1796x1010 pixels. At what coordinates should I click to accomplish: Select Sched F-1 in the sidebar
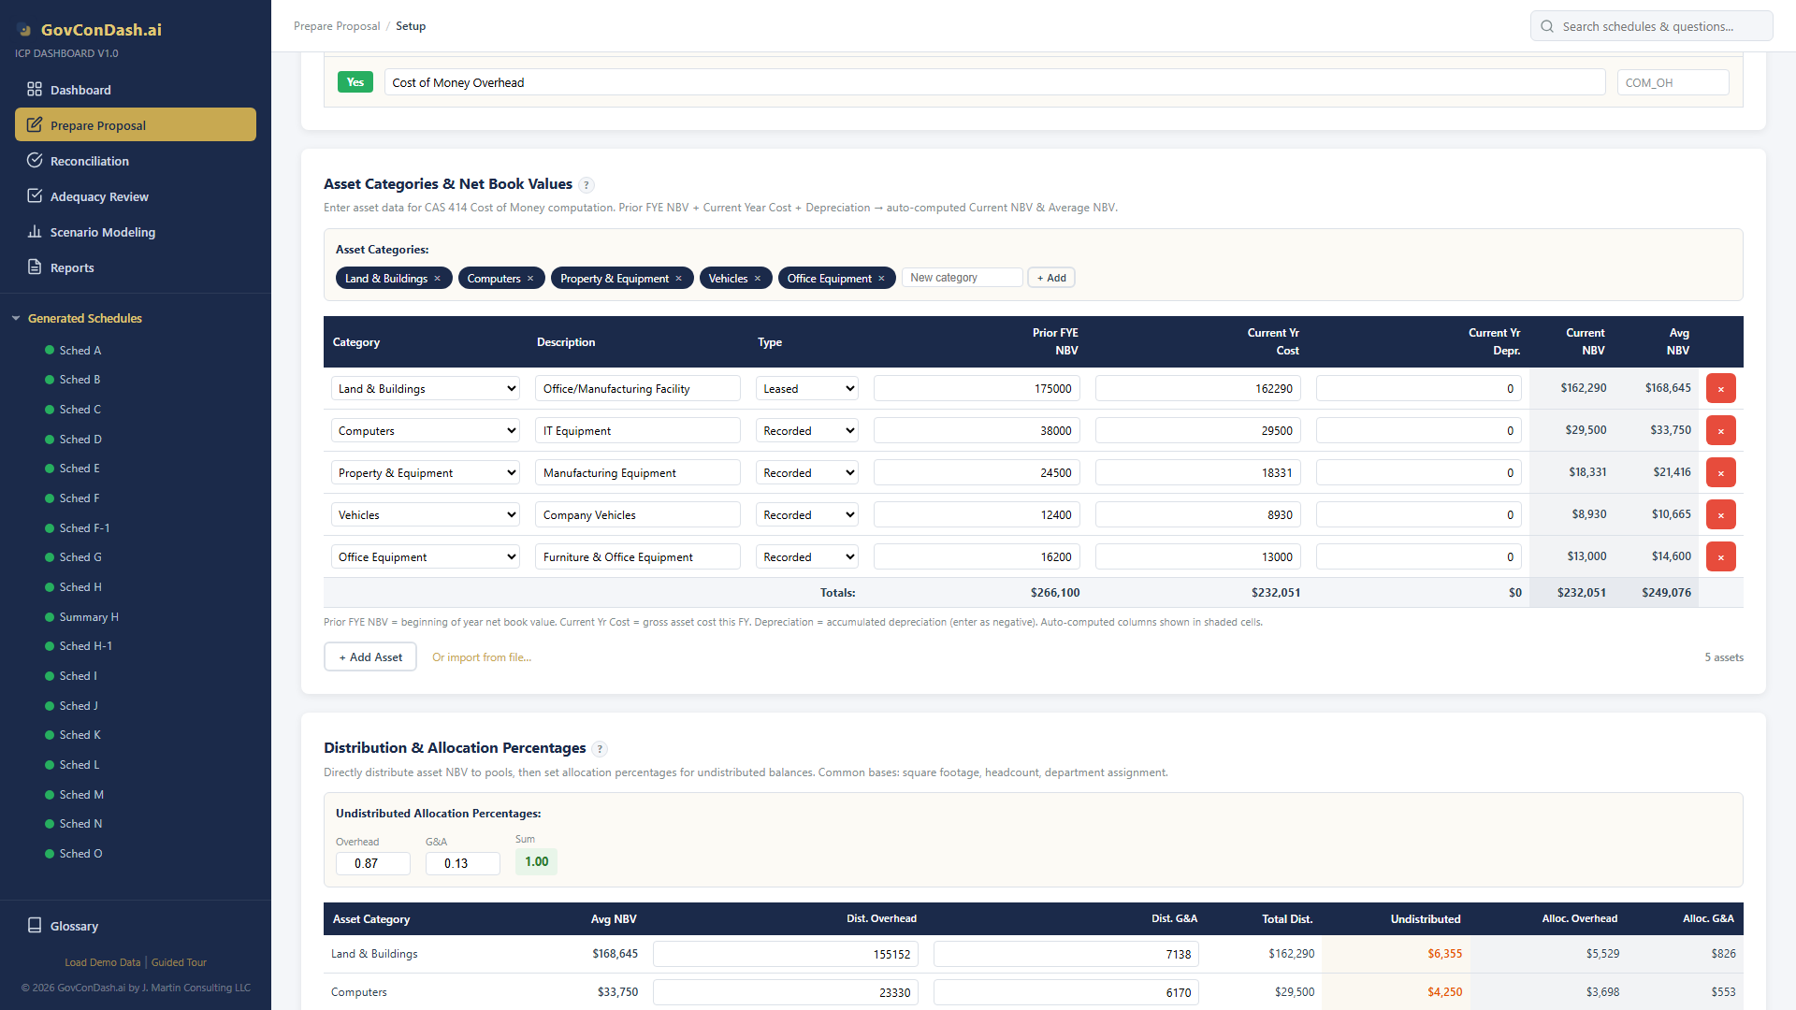click(84, 527)
